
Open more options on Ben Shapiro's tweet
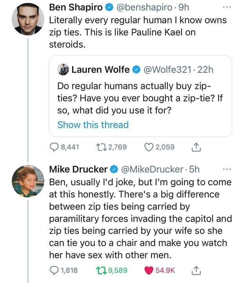click(x=224, y=7)
